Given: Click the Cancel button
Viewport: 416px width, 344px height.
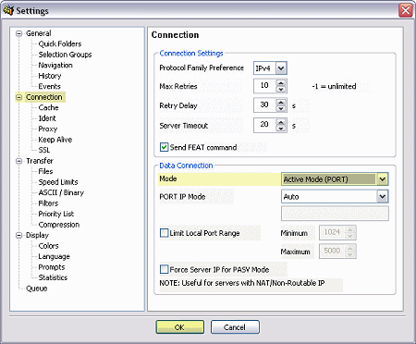Looking at the screenshot, I should (x=235, y=327).
